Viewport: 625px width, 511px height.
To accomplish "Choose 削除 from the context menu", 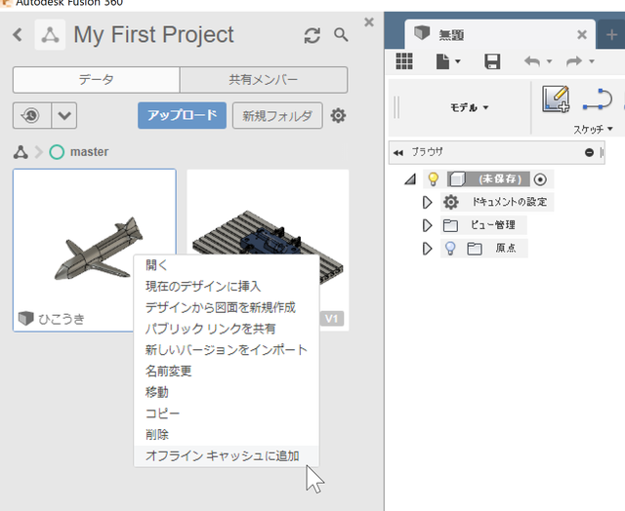I will pos(227,435).
